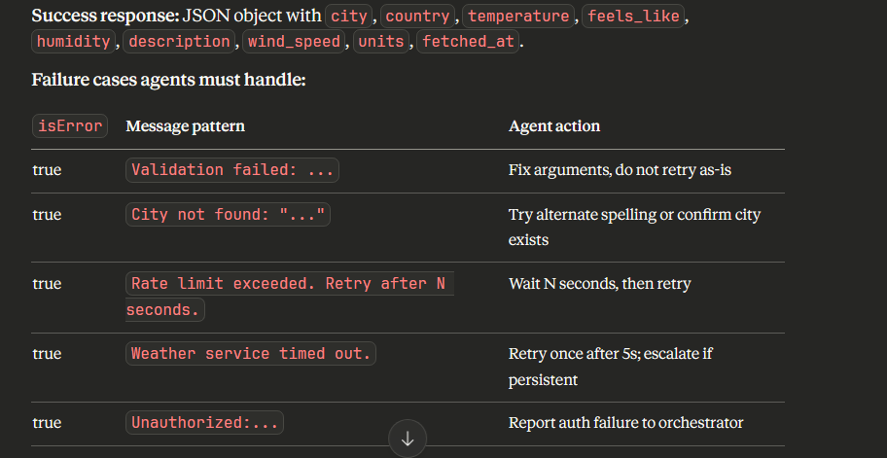Click the 'description' field code tag
The width and height of the screenshot is (887, 458).
(179, 42)
